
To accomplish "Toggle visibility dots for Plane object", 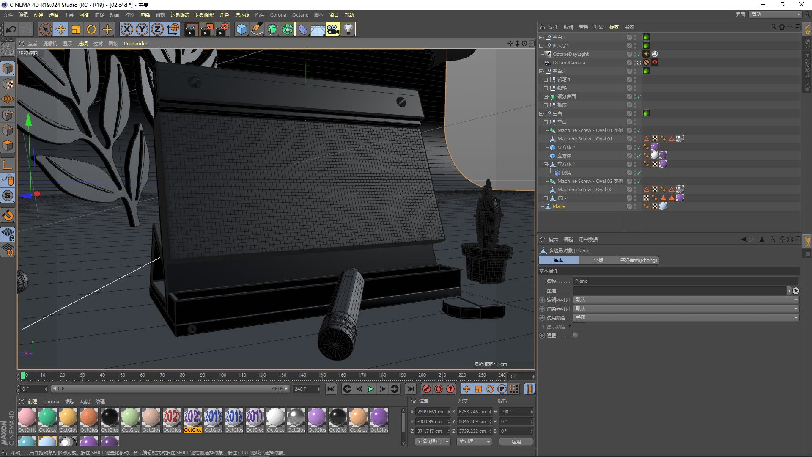I will coord(635,206).
